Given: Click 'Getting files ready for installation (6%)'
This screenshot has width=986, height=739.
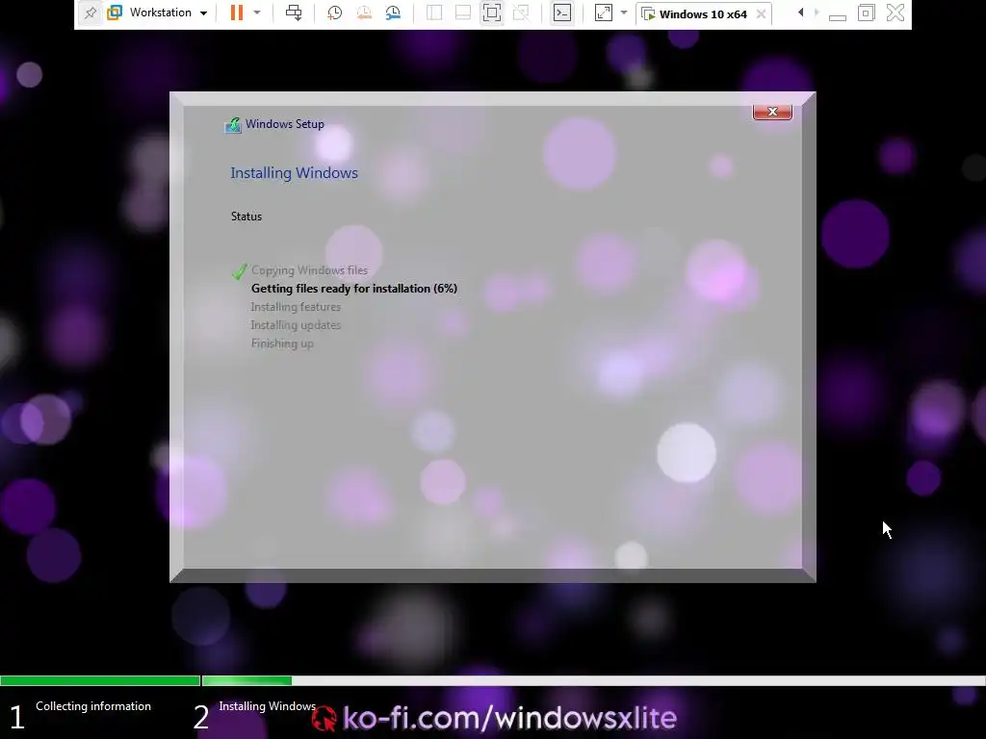Looking at the screenshot, I should (x=354, y=289).
